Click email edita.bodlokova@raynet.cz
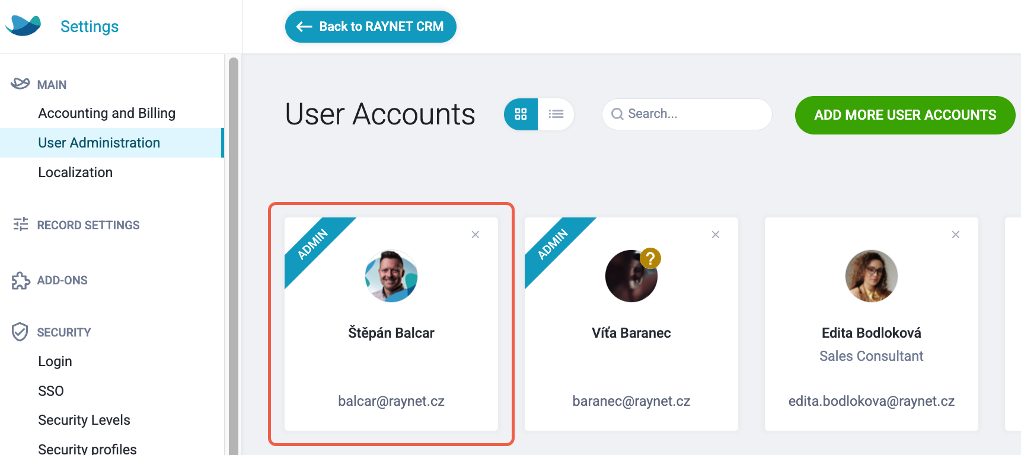The width and height of the screenshot is (1021, 455). point(872,401)
